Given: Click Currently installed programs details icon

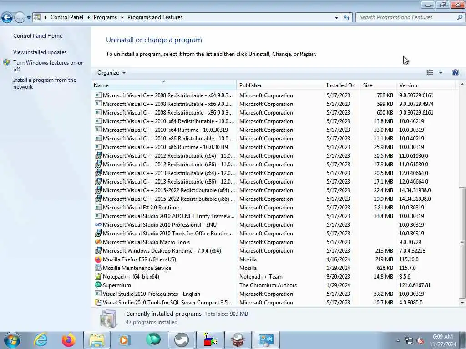Looking at the screenshot, I should tap(108, 319).
